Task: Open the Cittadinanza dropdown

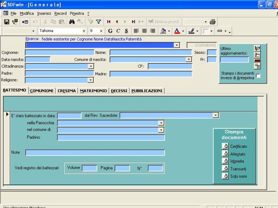Action: tap(91, 66)
